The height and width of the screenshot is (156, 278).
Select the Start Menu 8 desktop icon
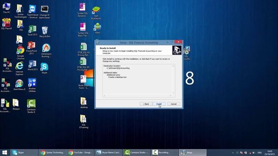click(x=19, y=85)
